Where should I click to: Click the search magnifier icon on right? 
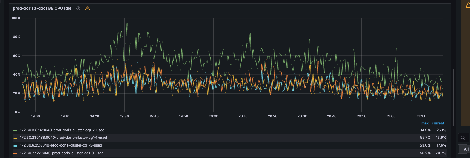tap(463, 138)
